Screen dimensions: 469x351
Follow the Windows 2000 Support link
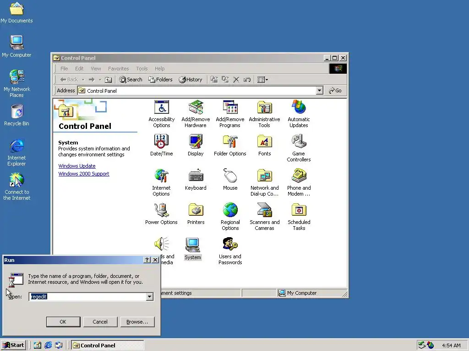(84, 174)
